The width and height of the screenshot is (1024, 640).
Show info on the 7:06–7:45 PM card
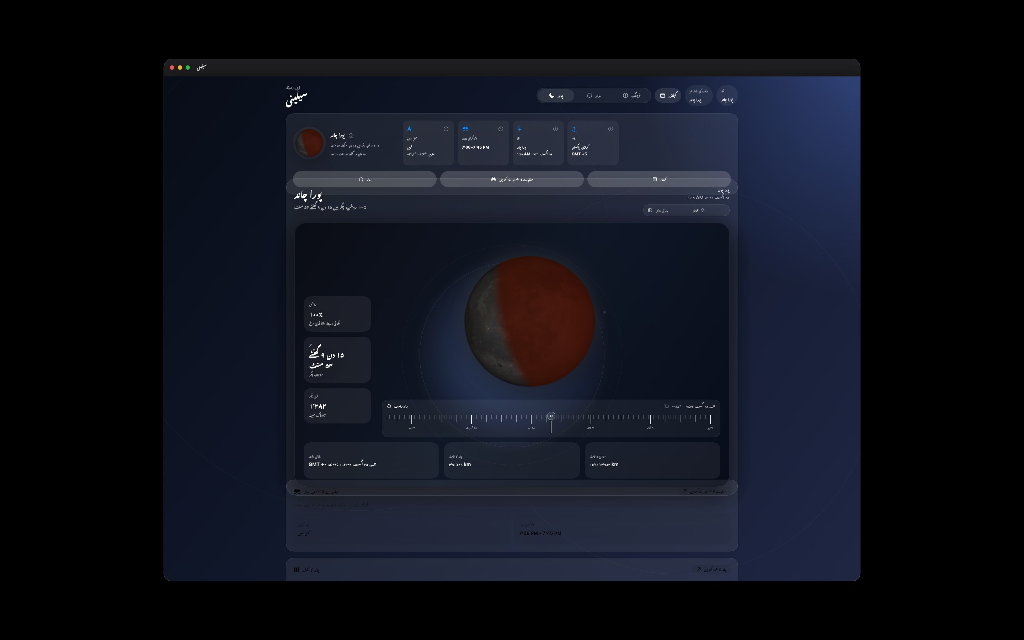pos(501,129)
